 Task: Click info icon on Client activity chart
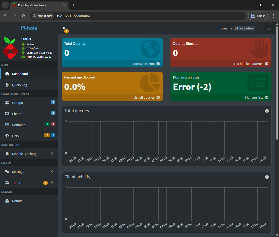267,177
